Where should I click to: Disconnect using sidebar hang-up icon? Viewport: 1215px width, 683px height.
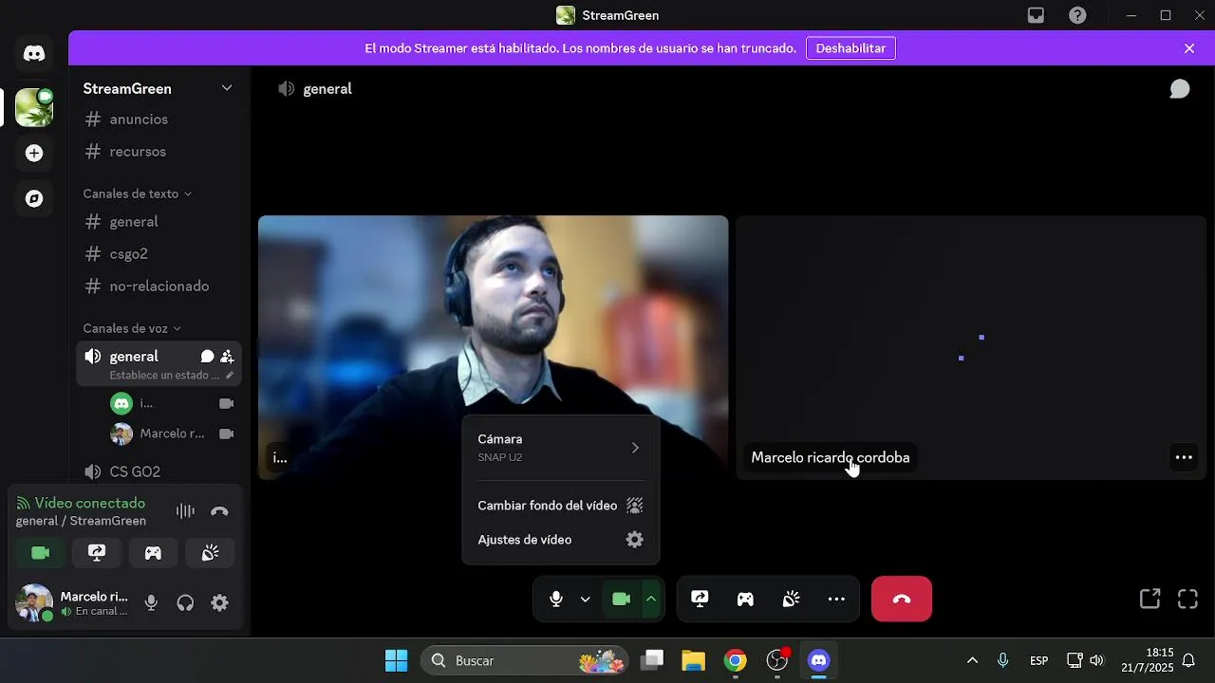tap(219, 511)
